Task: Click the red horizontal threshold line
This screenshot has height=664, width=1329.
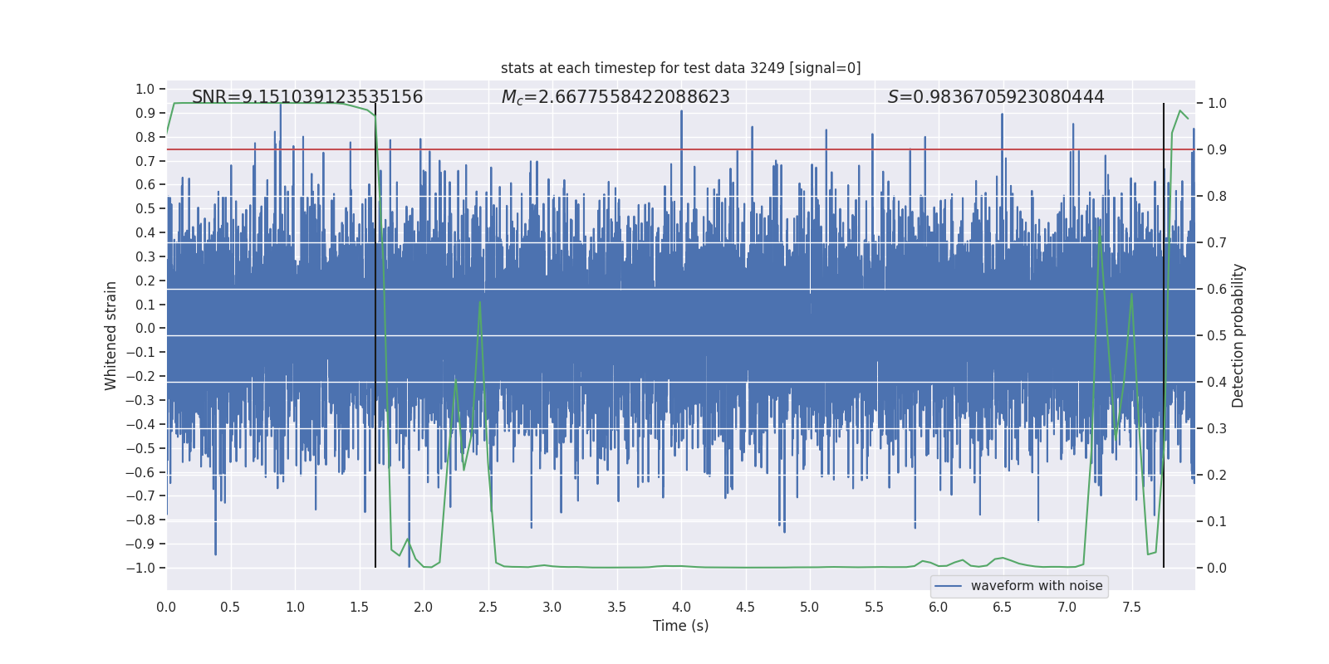Action: [x=681, y=150]
